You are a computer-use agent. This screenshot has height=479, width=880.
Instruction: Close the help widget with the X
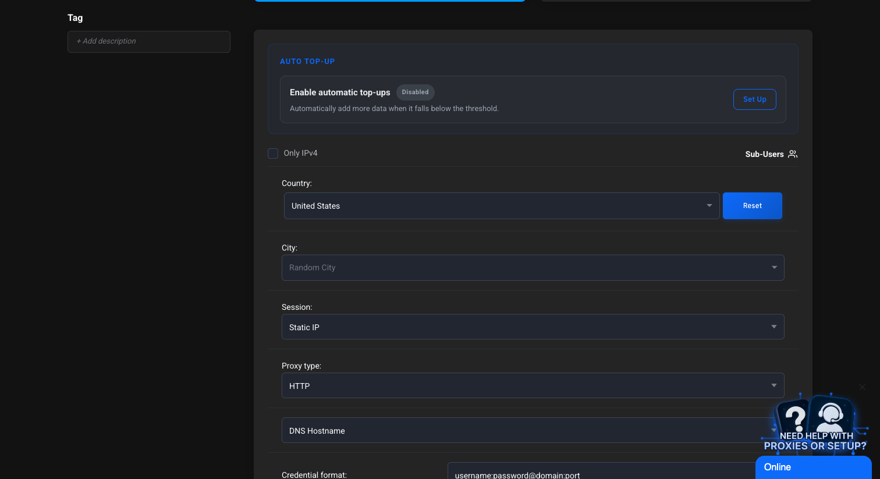pos(863,387)
